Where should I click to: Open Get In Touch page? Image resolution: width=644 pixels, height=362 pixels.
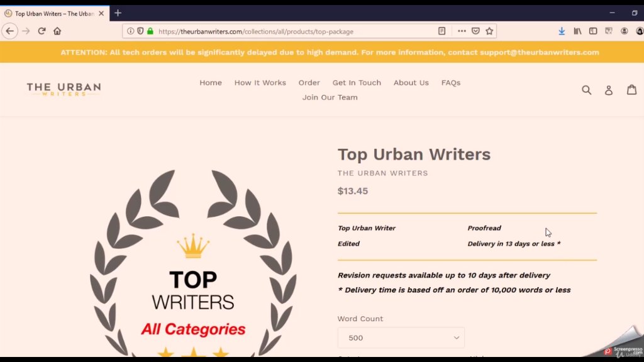pos(357,82)
